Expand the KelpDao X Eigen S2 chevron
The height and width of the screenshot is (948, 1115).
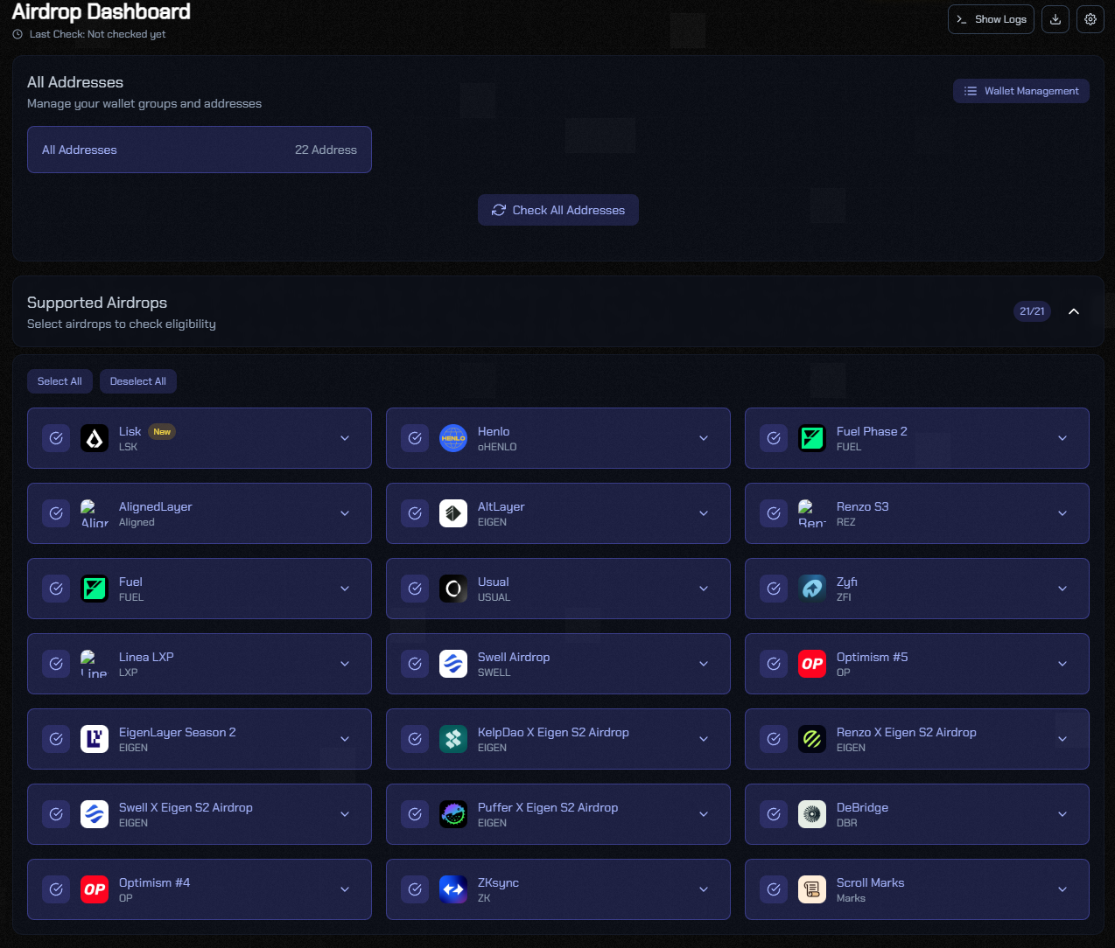click(704, 739)
